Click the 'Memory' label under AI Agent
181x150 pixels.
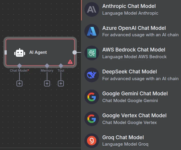point(47,70)
